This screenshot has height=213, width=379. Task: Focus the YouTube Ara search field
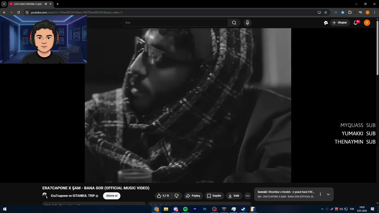pos(175,23)
